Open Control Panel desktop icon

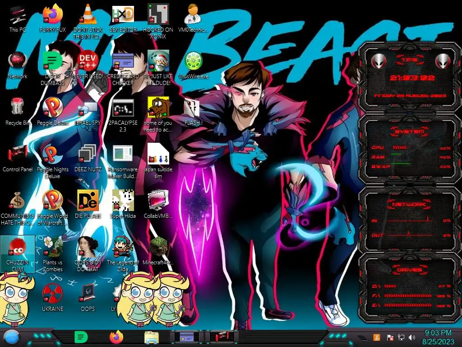click(x=18, y=159)
